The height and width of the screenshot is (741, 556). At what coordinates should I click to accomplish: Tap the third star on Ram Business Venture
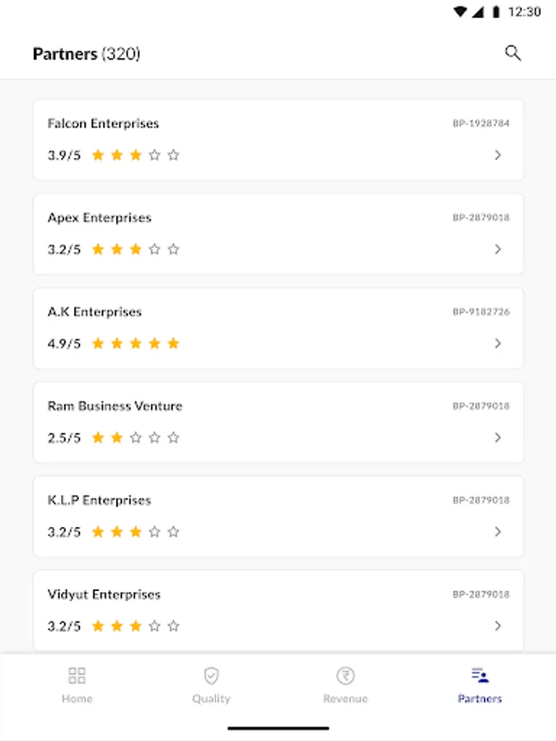pos(135,437)
